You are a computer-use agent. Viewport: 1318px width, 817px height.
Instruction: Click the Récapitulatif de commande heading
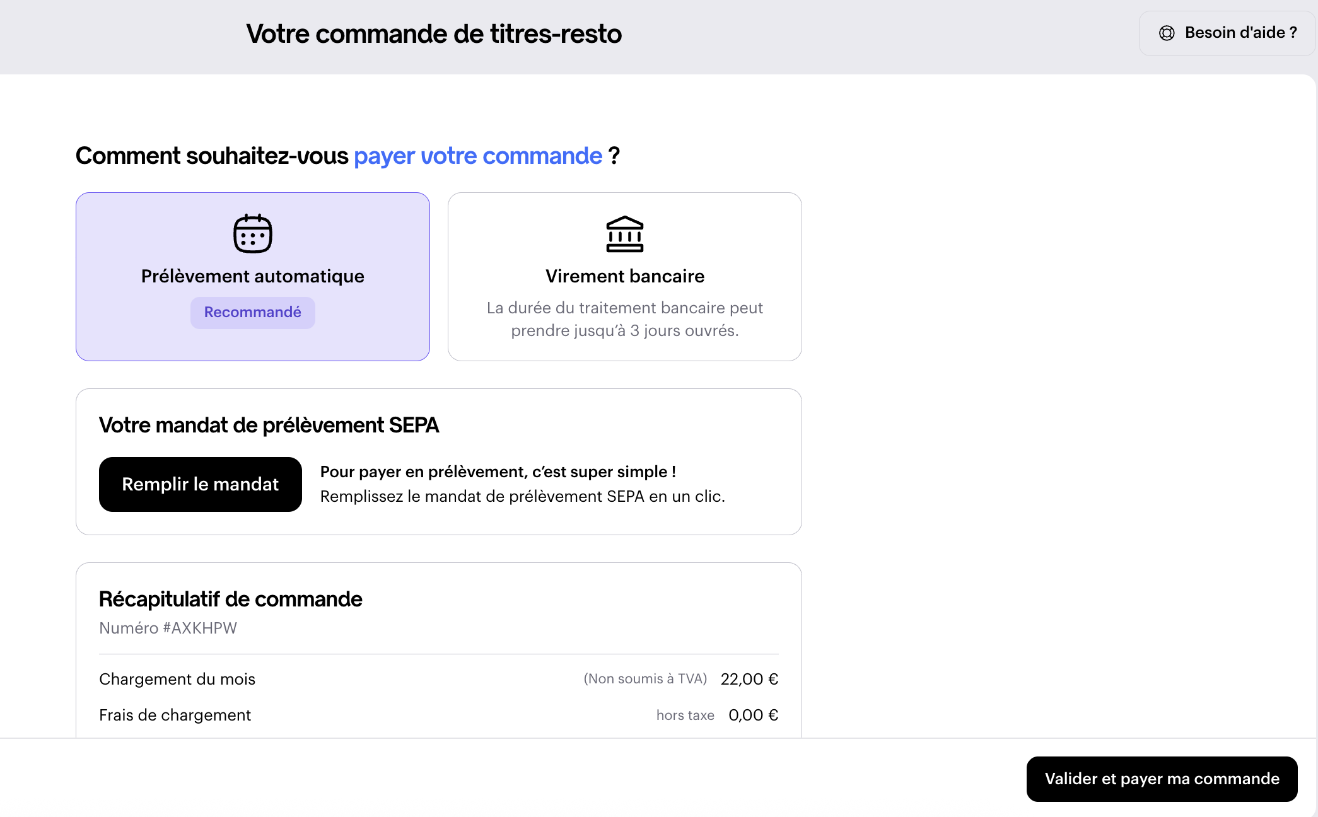click(231, 599)
